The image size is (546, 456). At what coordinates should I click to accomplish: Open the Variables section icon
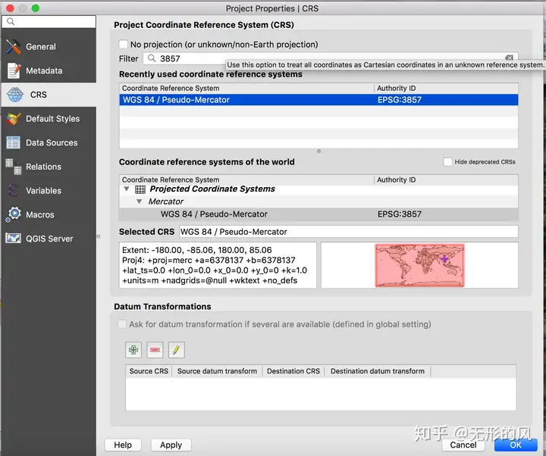coord(13,191)
